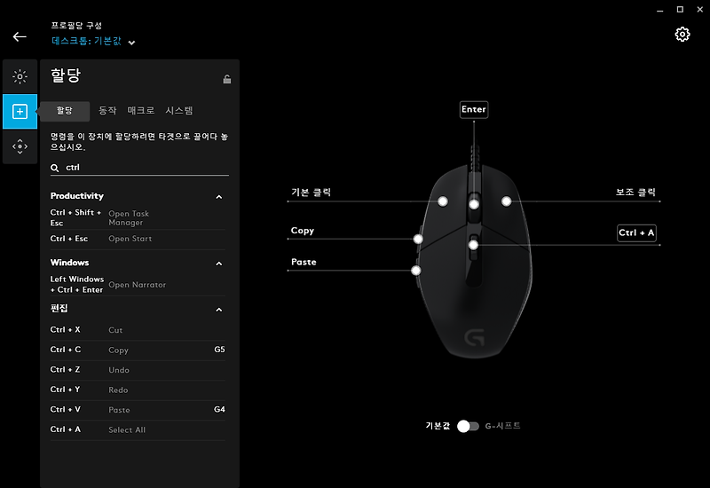Open the lighting (LIGHTSYNC) sidebar icon
The height and width of the screenshot is (488, 710).
(x=20, y=77)
